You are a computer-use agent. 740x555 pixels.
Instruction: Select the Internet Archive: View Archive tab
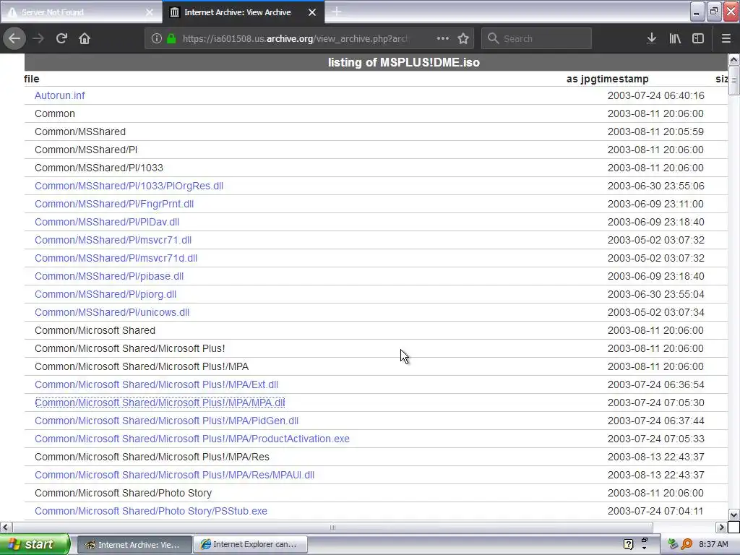point(244,12)
